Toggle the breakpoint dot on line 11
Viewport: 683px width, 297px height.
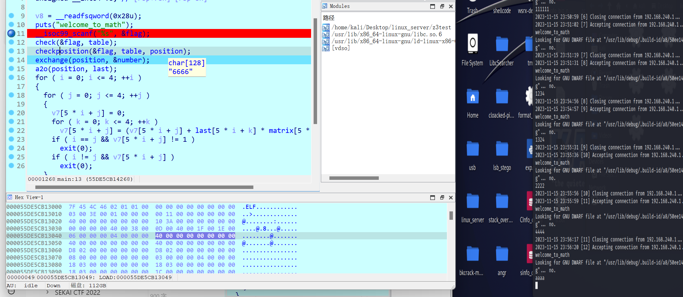point(11,33)
